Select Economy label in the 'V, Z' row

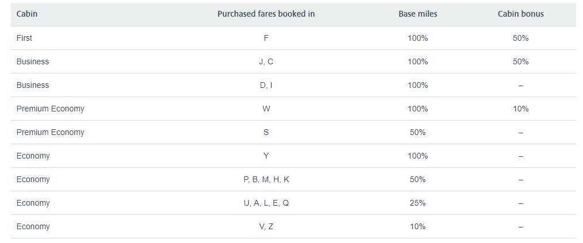(x=33, y=226)
